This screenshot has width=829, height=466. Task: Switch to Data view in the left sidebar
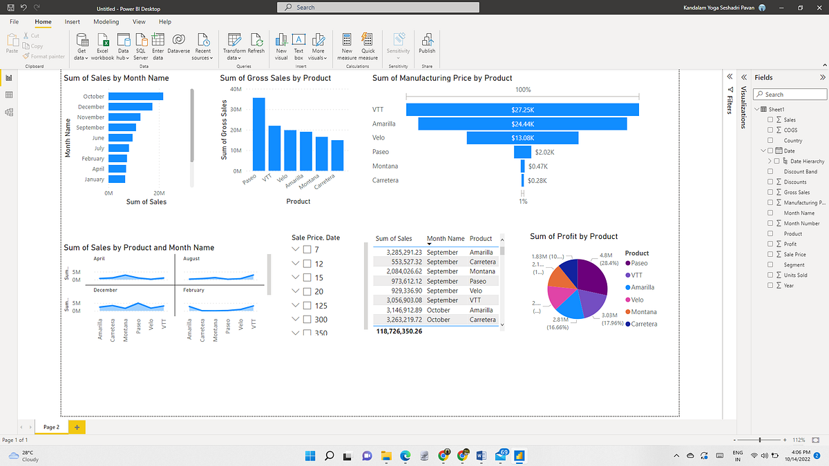tap(8, 95)
